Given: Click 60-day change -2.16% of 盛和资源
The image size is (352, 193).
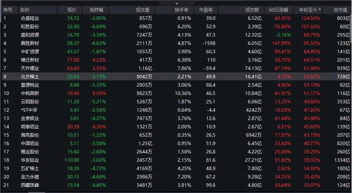Looking at the screenshot, I should (283, 35).
